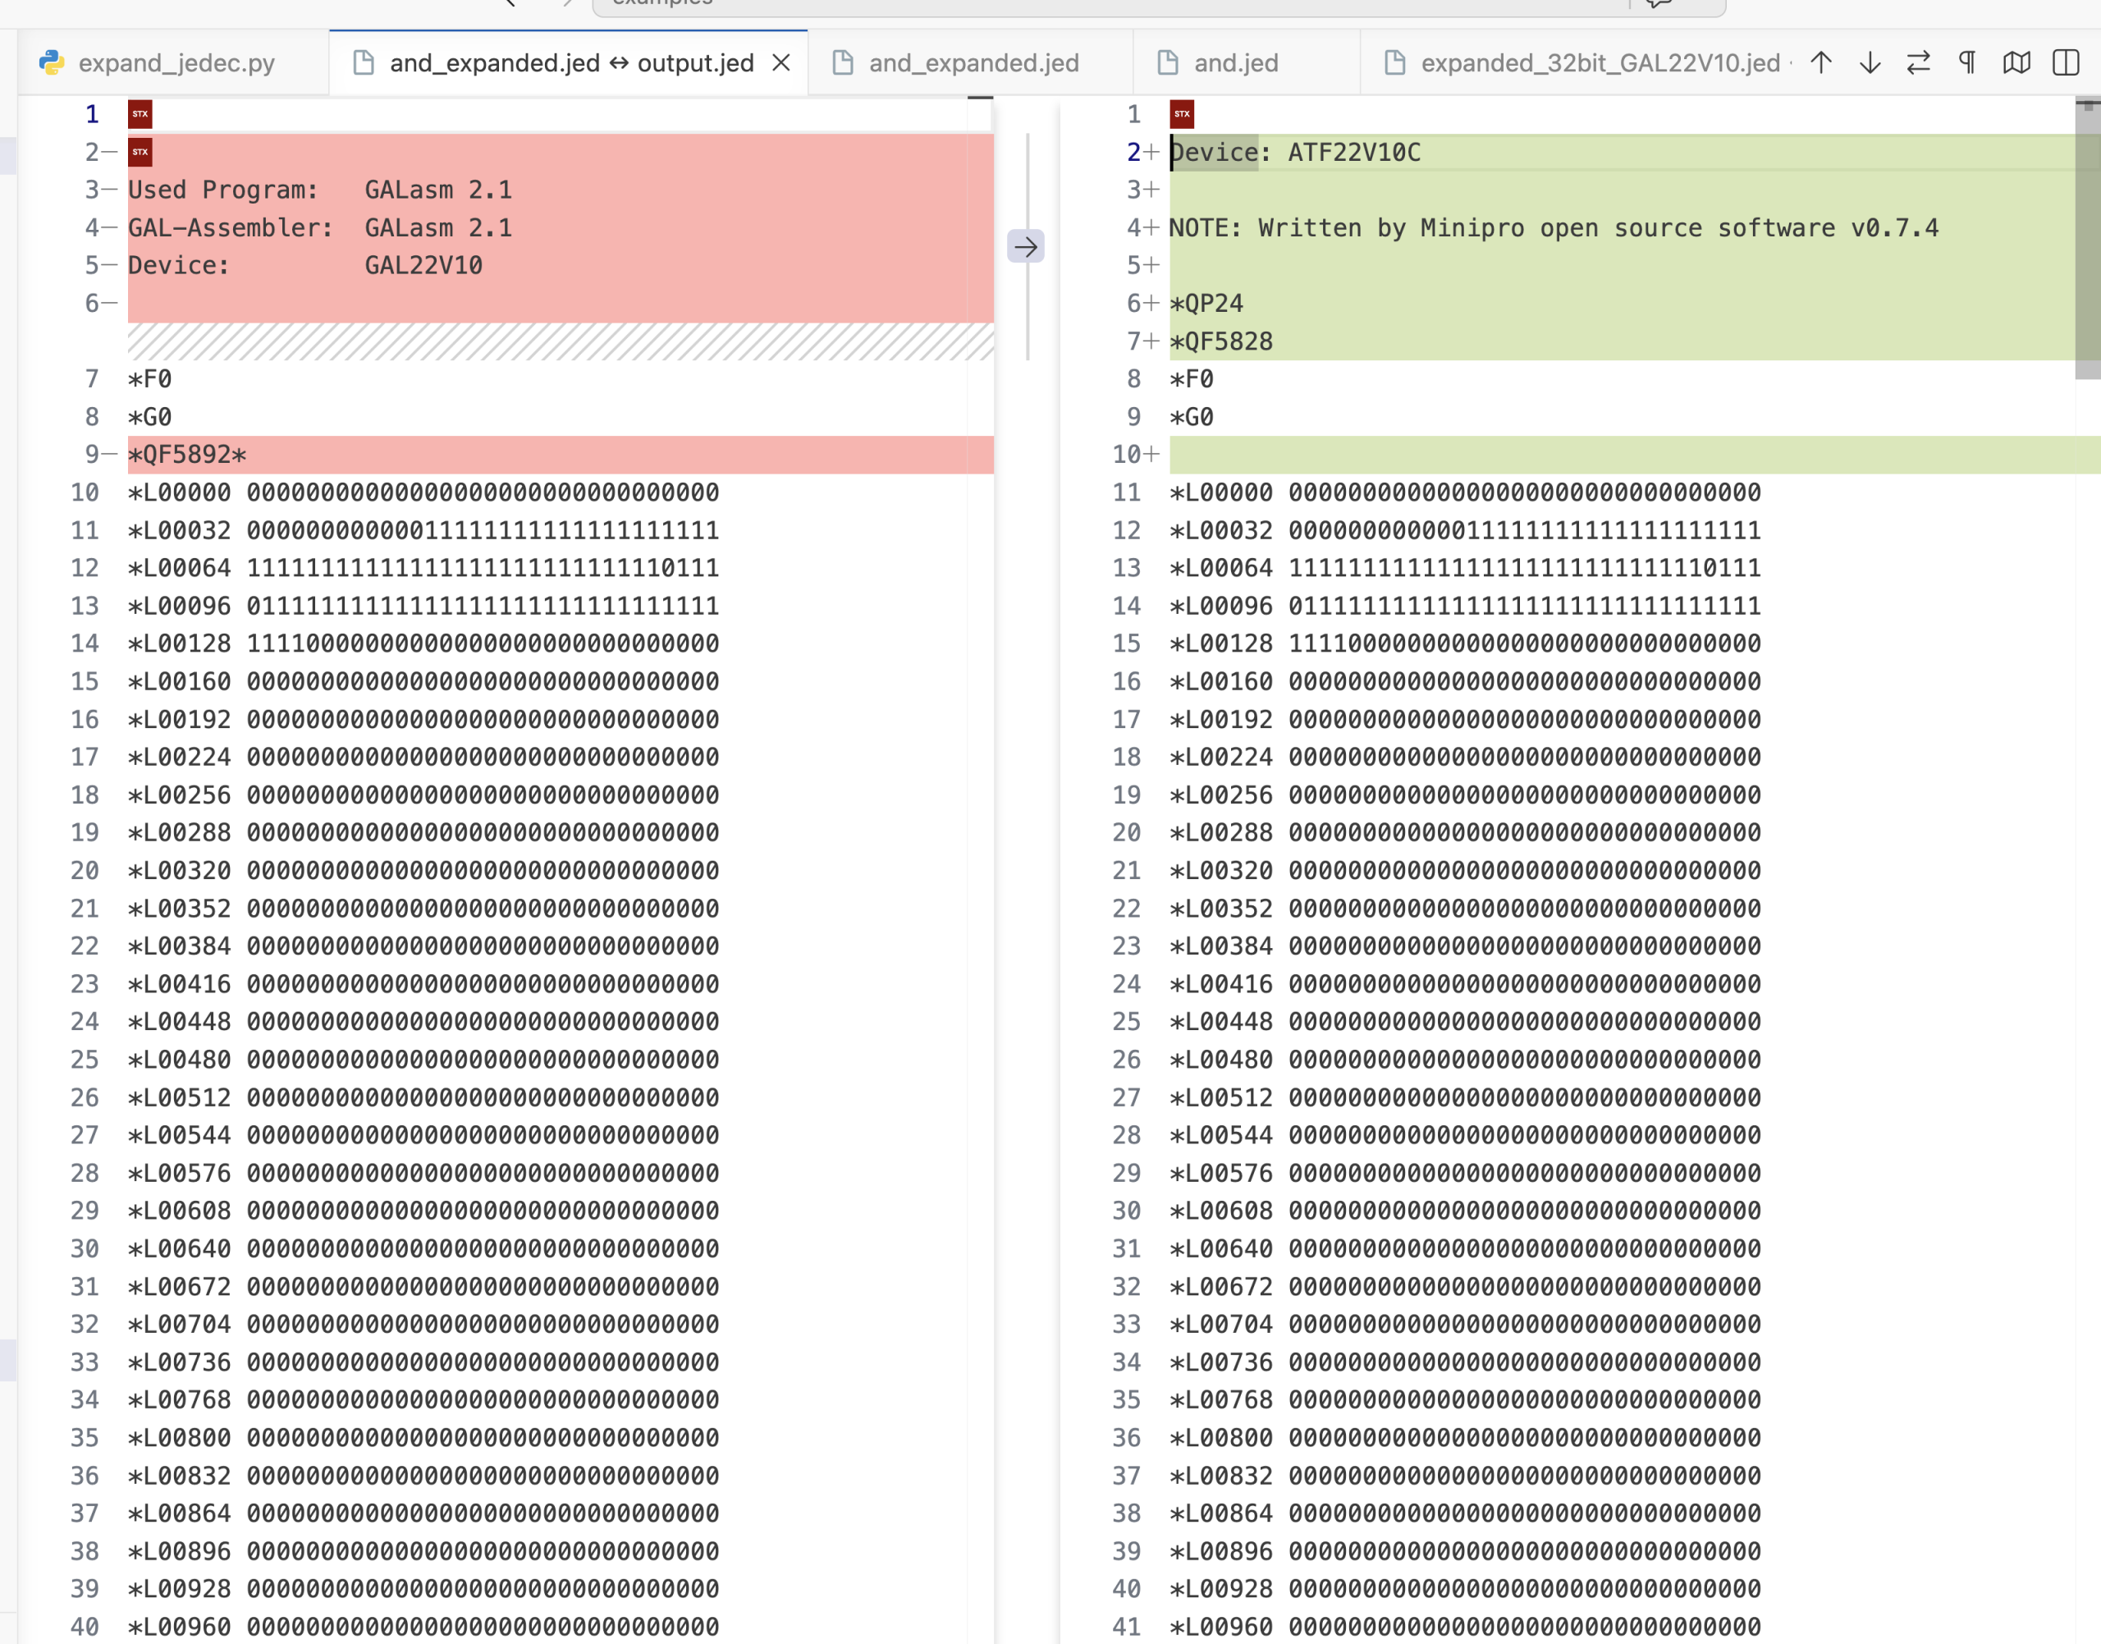The width and height of the screenshot is (2101, 1644).
Task: Select the and_expanded.jed ↔ output.jed diff tab
Action: pyautogui.click(x=570, y=63)
